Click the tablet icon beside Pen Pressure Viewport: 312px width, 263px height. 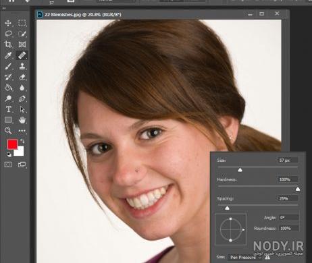pos(267,258)
